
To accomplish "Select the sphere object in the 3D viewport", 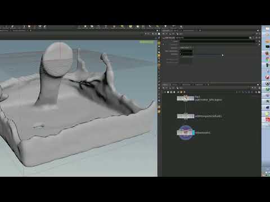I will (x=58, y=59).
